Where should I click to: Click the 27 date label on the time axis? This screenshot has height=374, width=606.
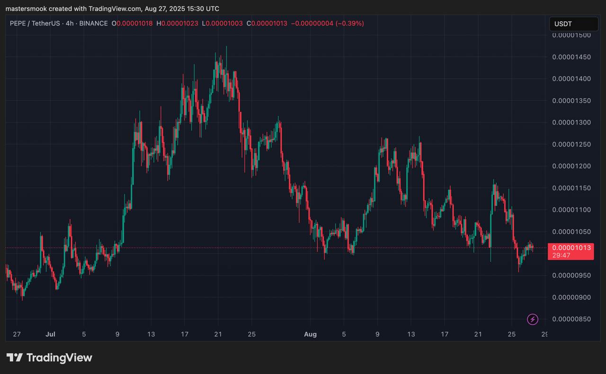tap(17, 334)
